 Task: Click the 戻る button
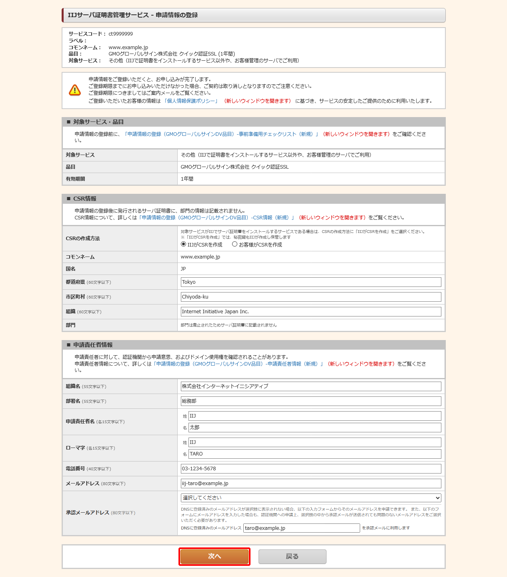click(x=292, y=556)
